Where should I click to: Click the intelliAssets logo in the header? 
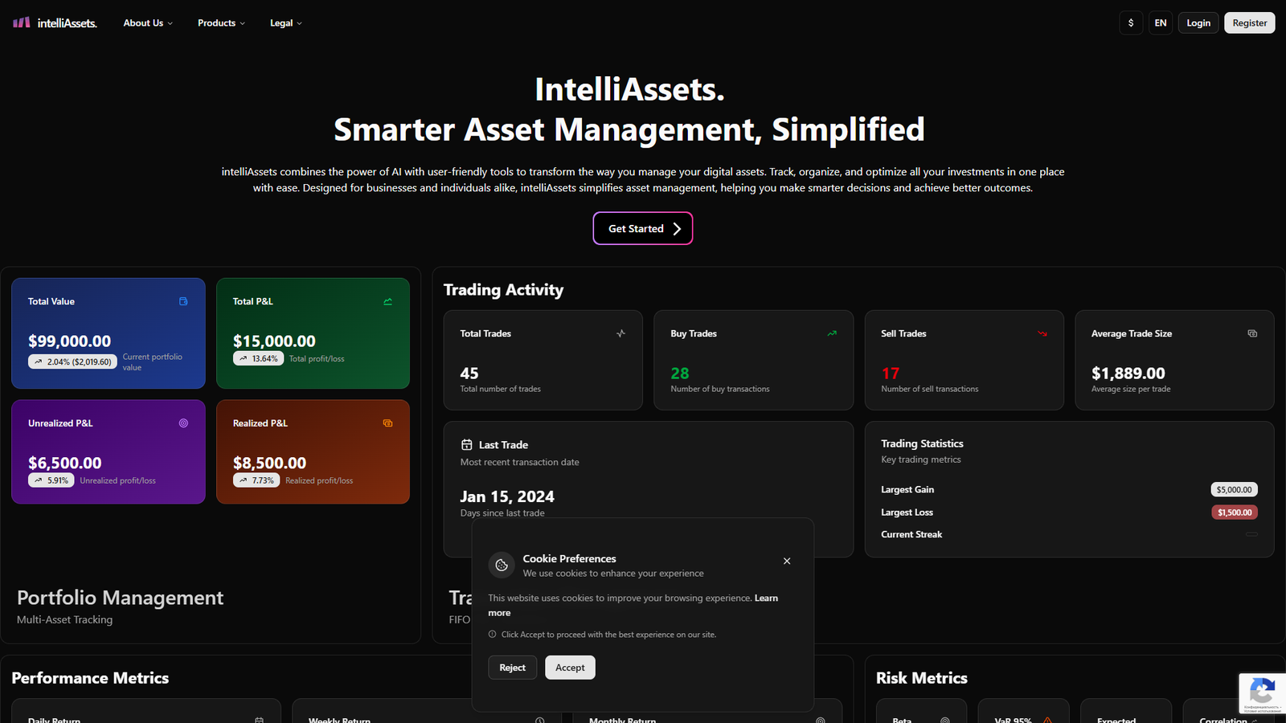[55, 22]
